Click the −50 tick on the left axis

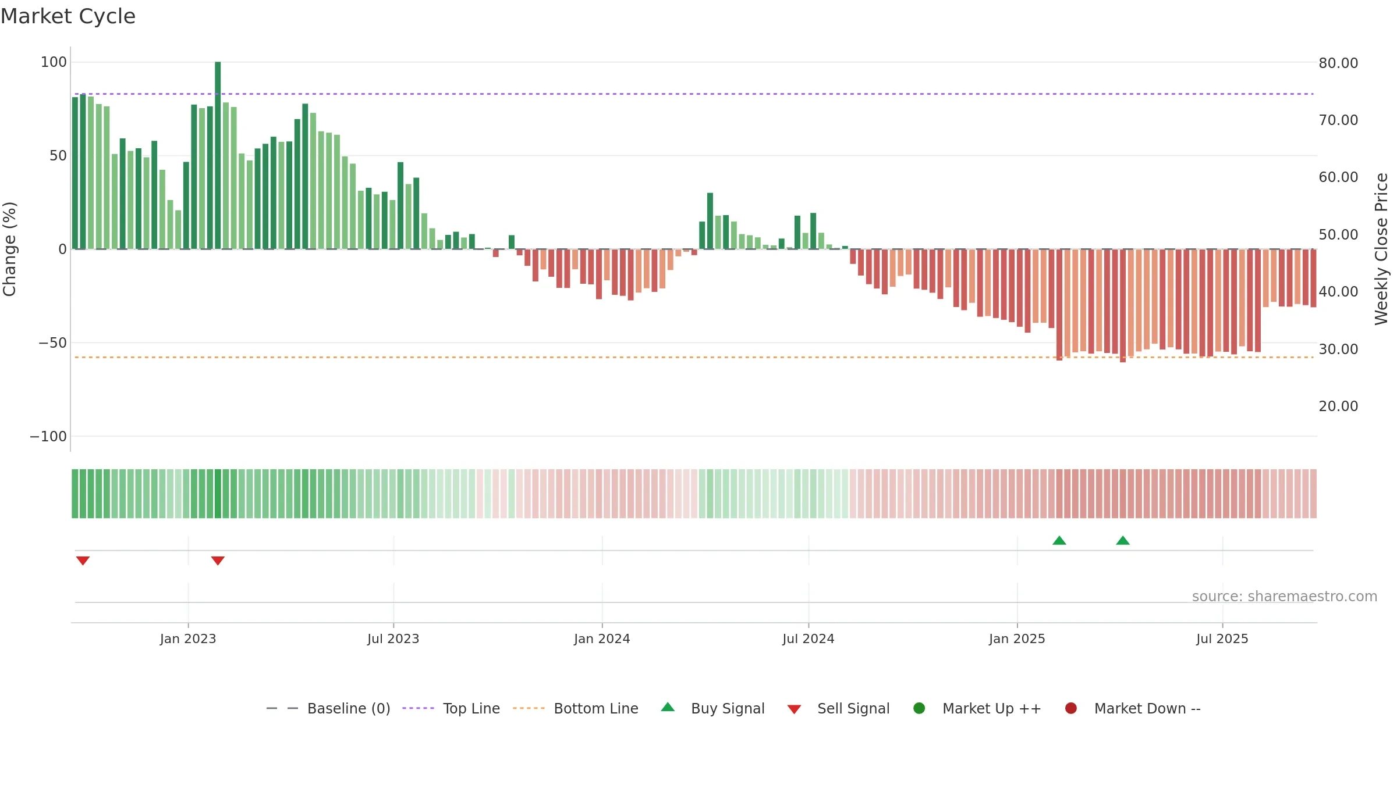click(53, 343)
